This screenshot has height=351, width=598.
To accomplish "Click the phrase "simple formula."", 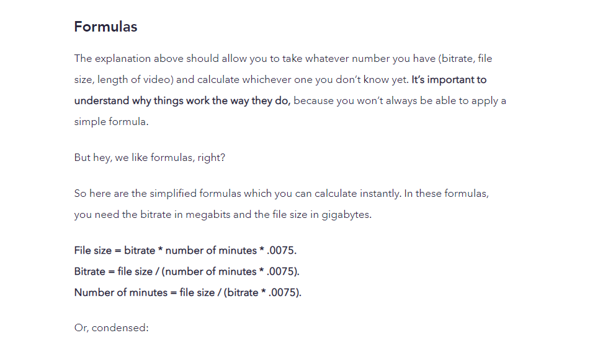I will (x=112, y=122).
